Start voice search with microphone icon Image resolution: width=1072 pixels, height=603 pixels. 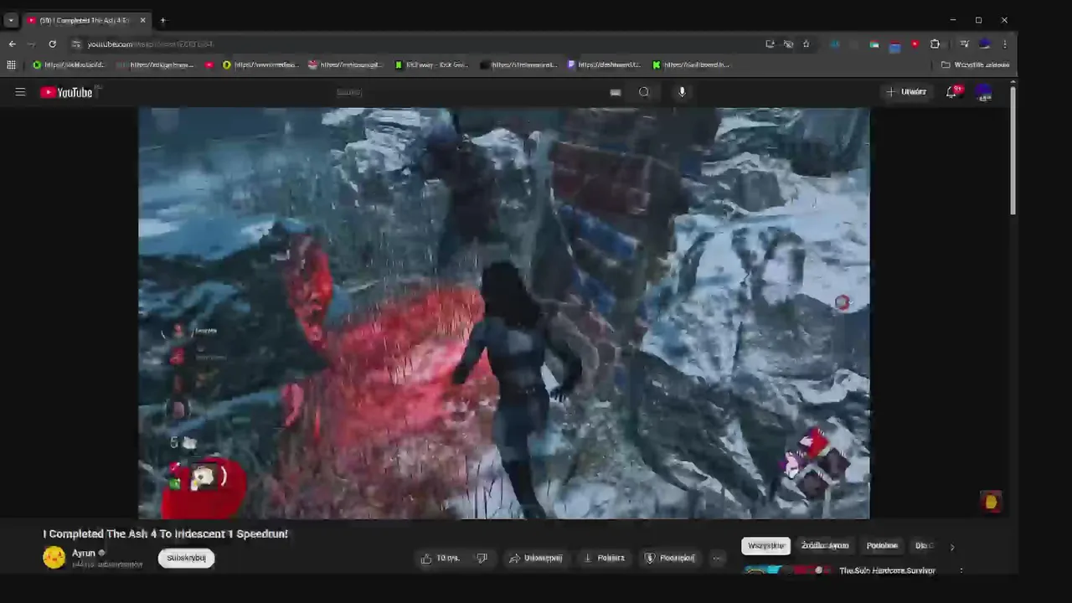[x=682, y=92]
